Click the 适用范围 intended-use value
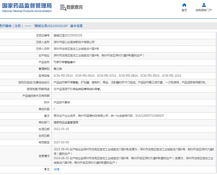Viewport: 217px width, 175px height. click(78, 89)
